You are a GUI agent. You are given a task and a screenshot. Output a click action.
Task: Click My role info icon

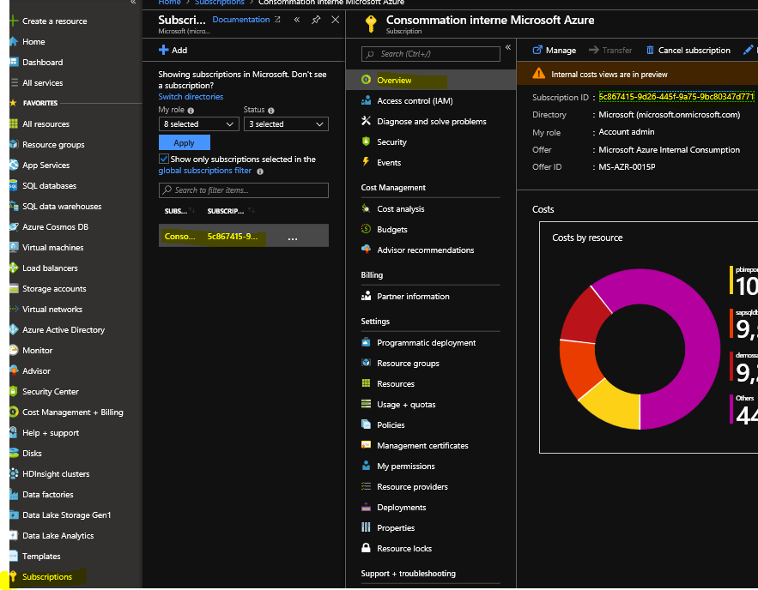point(191,111)
